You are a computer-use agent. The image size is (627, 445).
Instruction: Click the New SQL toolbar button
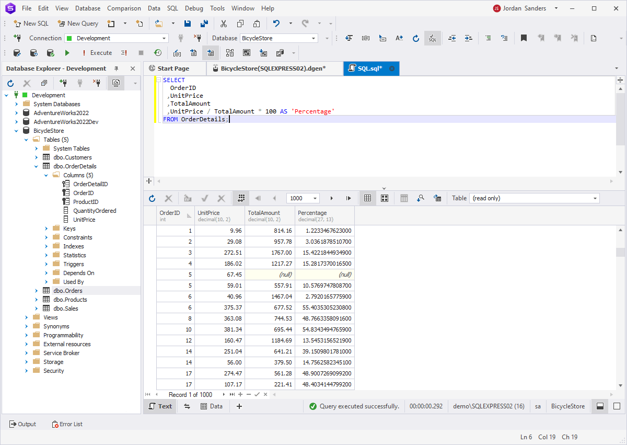[x=31, y=24]
